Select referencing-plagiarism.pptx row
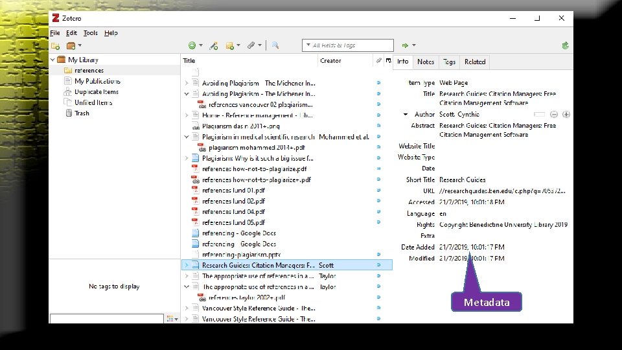Screen dimensions: 622x350 [x=286, y=254]
